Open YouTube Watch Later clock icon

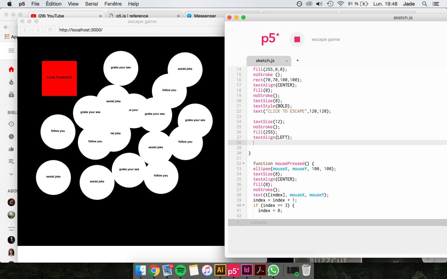pos(11,137)
